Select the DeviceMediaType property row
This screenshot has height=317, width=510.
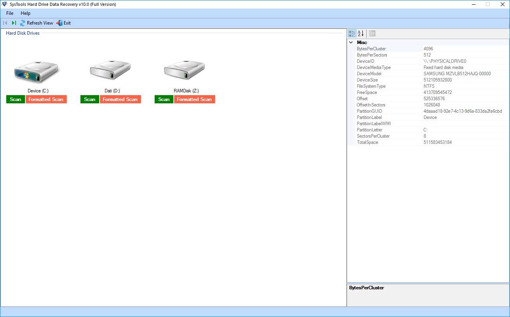point(428,67)
